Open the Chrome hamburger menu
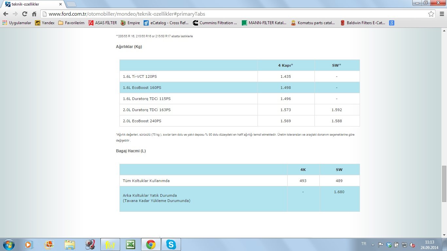447x251 pixels. (441, 14)
